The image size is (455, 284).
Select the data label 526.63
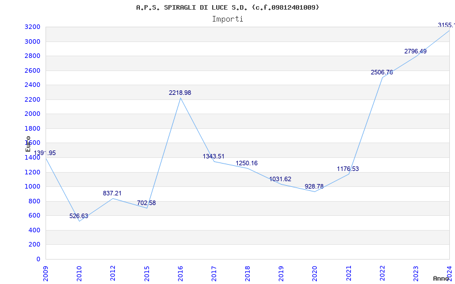[78, 216]
